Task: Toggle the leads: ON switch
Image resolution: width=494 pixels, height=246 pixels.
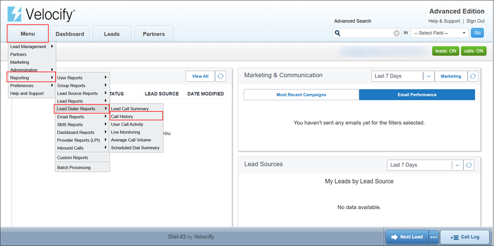Action: click(446, 51)
